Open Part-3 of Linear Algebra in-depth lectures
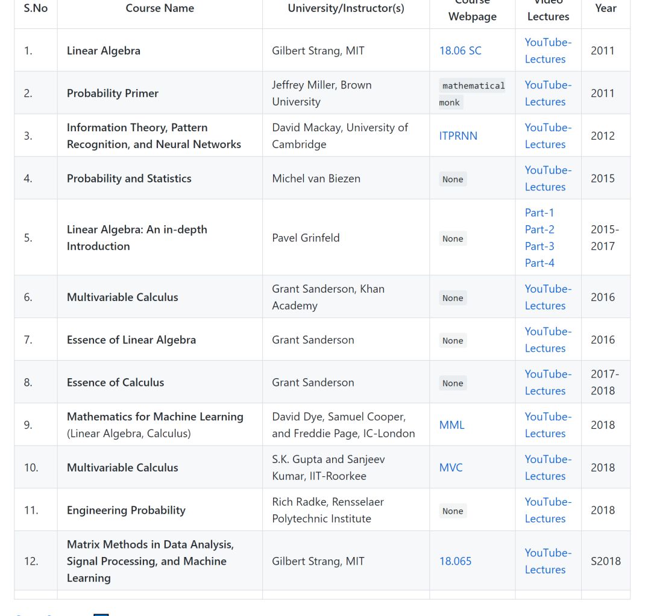651x616 pixels. (539, 246)
